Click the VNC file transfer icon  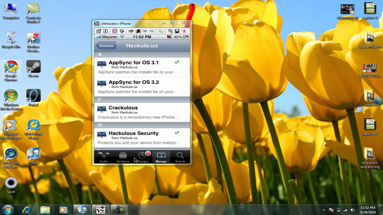click(161, 31)
